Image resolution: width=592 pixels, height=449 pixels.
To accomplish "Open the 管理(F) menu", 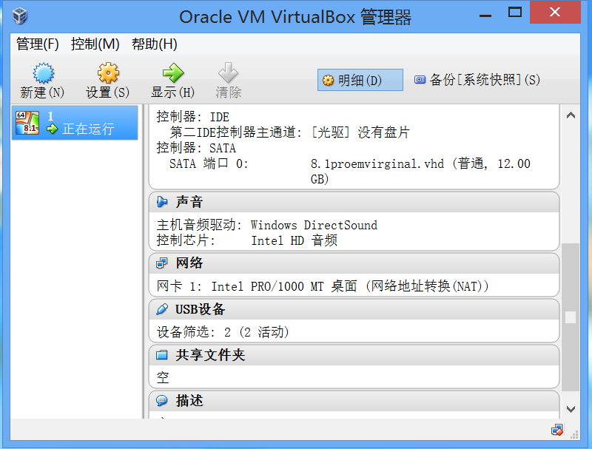I will pos(38,44).
